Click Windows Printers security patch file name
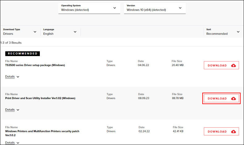The width and height of the screenshot is (244, 145). tap(42, 131)
